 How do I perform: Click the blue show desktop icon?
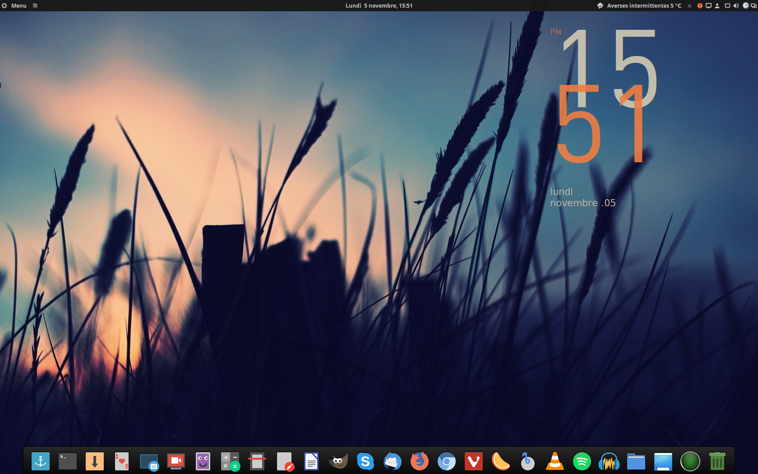click(663, 461)
